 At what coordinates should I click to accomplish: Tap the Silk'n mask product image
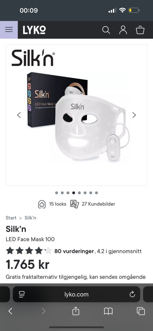tap(76, 115)
